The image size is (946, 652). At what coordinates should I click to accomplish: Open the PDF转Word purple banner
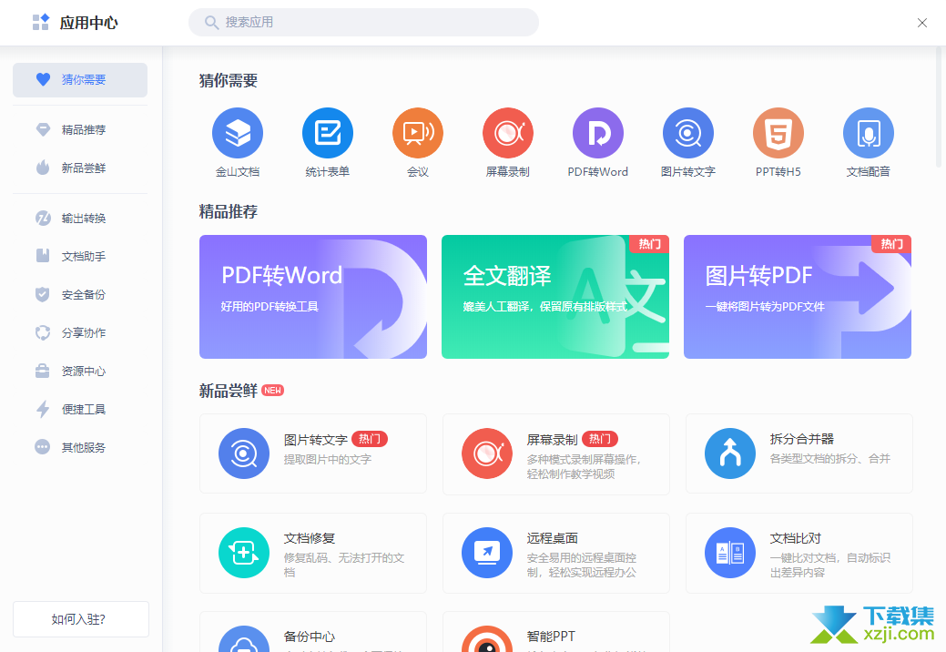pyautogui.click(x=313, y=297)
